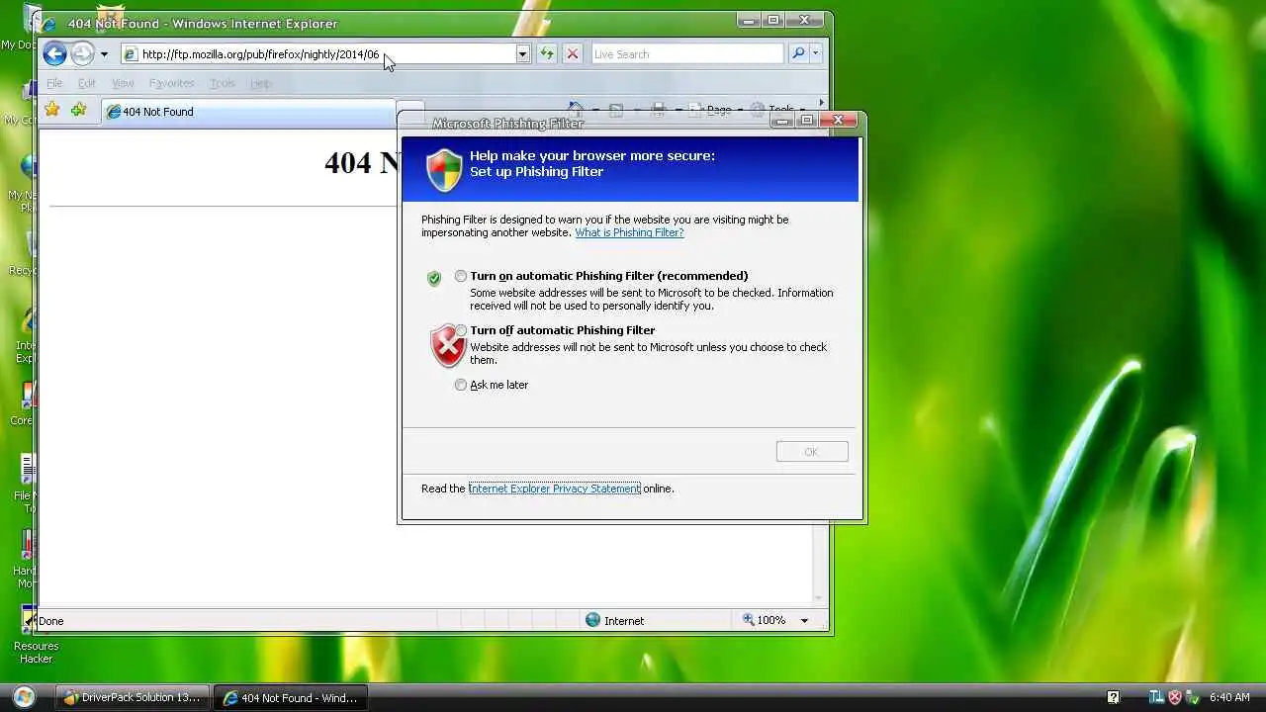
Task: Select Turn off automatic Phishing Filter
Action: 461,330
